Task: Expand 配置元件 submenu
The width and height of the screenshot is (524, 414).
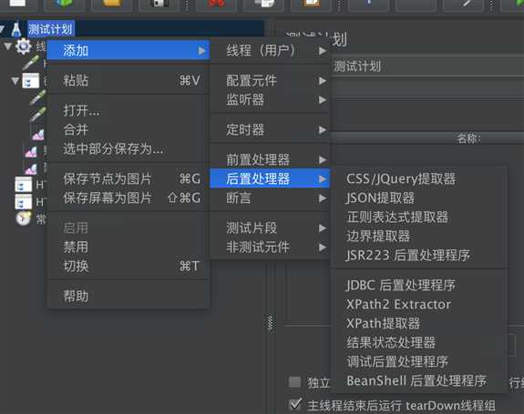Action: pyautogui.click(x=271, y=80)
